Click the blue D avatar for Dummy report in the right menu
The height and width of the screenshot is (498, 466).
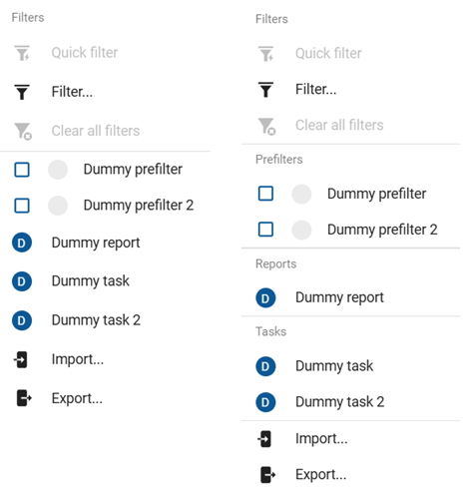[265, 297]
